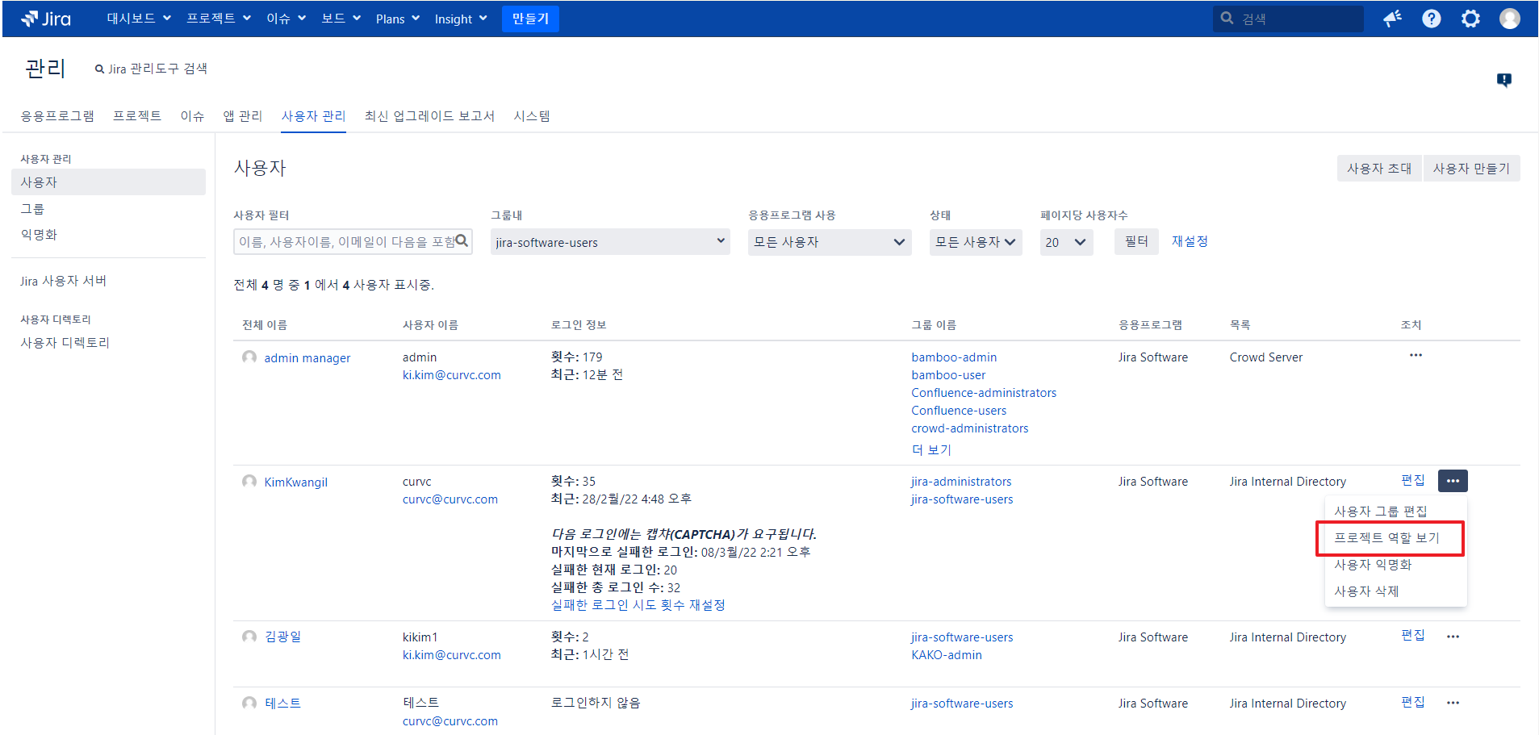This screenshot has width=1539, height=735.
Task: Click avatar icon beside 김광일
Action: pos(249,637)
